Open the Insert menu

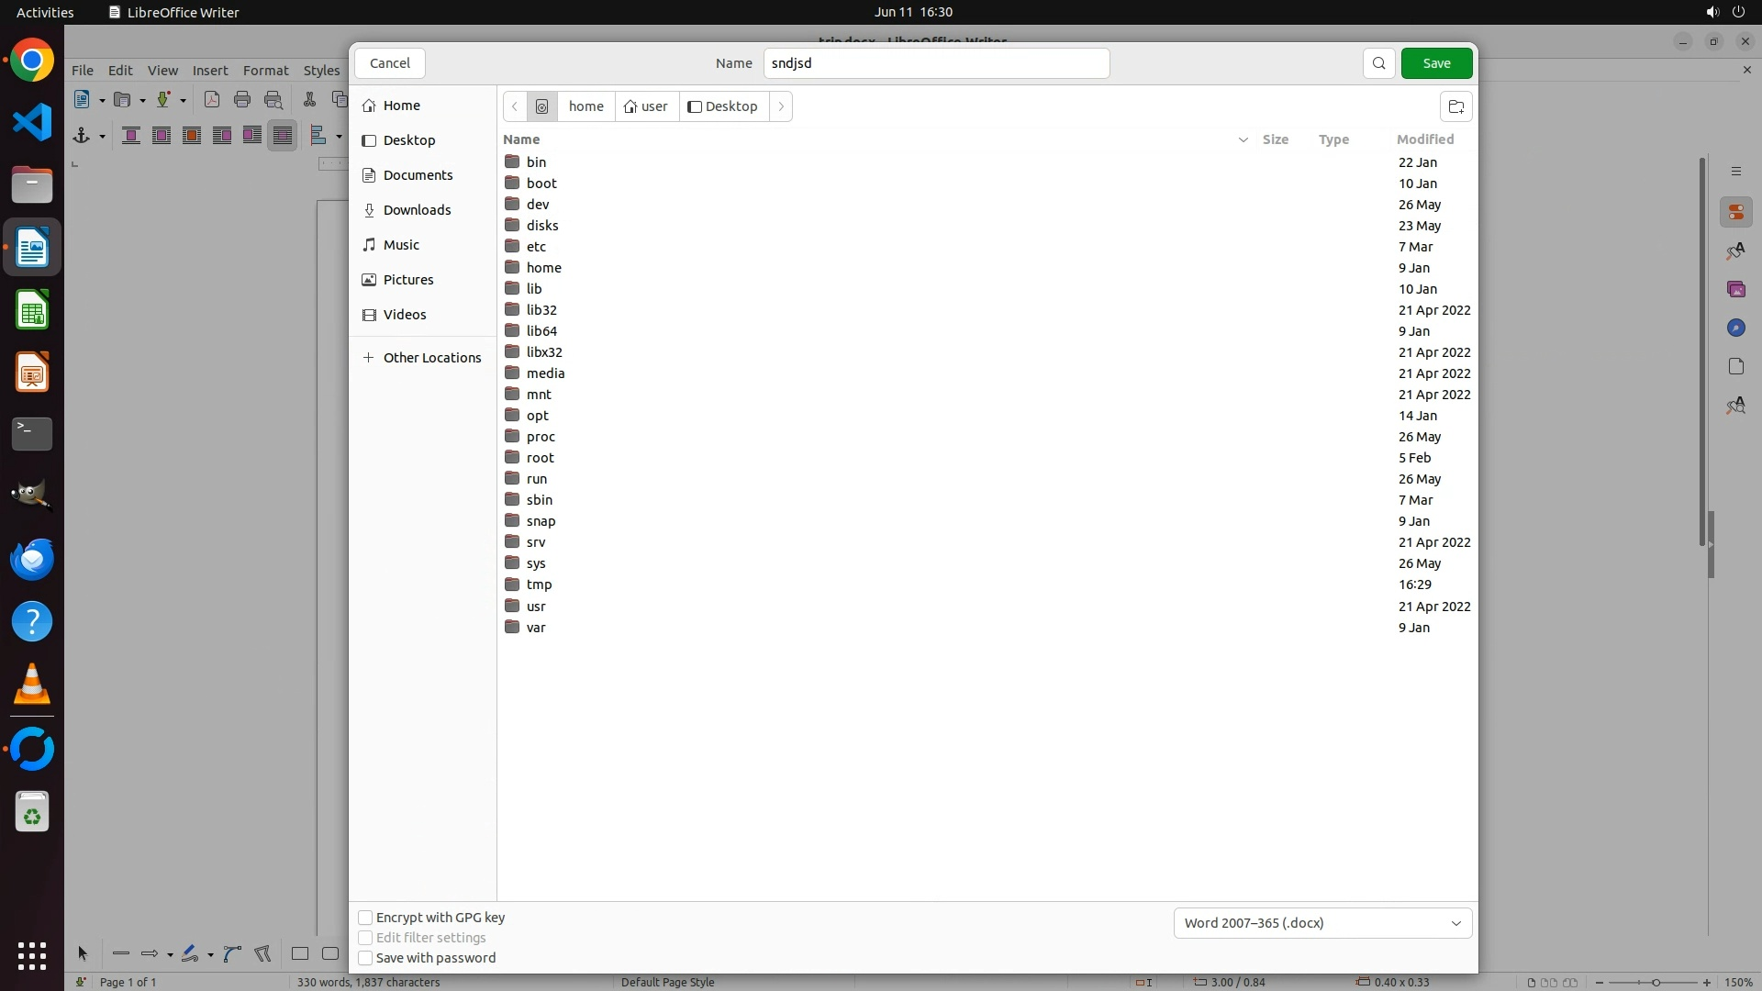click(210, 71)
